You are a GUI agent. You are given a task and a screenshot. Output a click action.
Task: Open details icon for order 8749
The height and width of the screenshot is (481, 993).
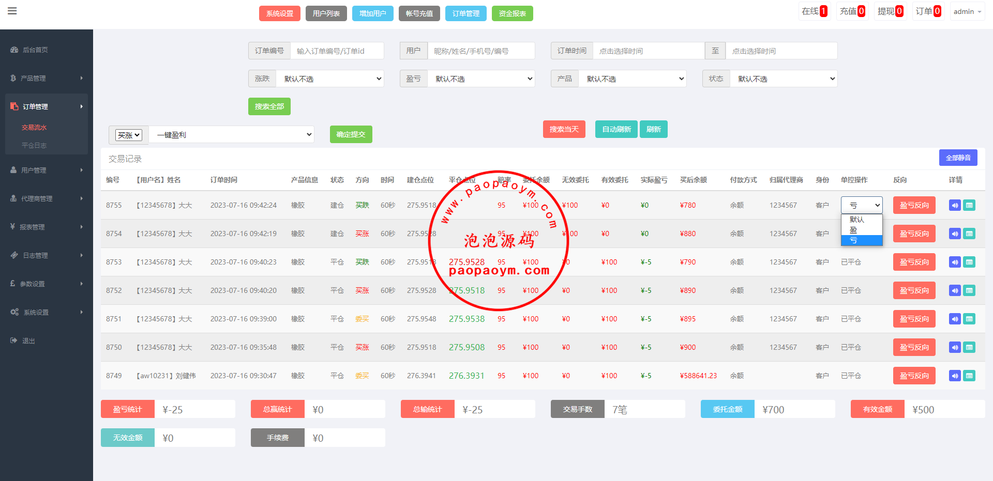point(970,376)
